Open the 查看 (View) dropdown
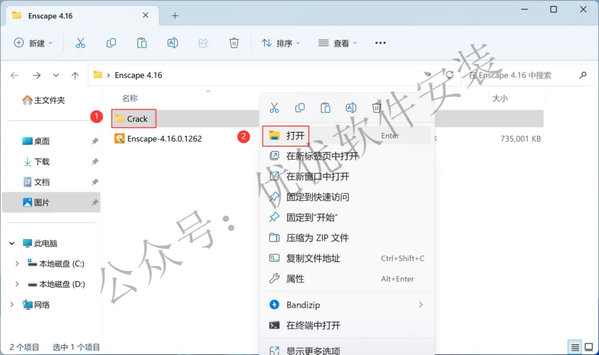This screenshot has height=355, width=599. pyautogui.click(x=338, y=43)
